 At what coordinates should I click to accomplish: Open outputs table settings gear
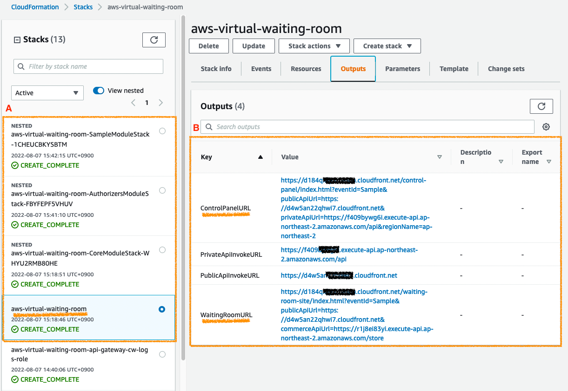point(546,127)
